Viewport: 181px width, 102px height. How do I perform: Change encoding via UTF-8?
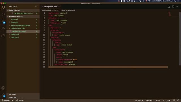click(158, 101)
